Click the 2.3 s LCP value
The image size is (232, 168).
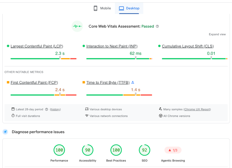pos(60,53)
